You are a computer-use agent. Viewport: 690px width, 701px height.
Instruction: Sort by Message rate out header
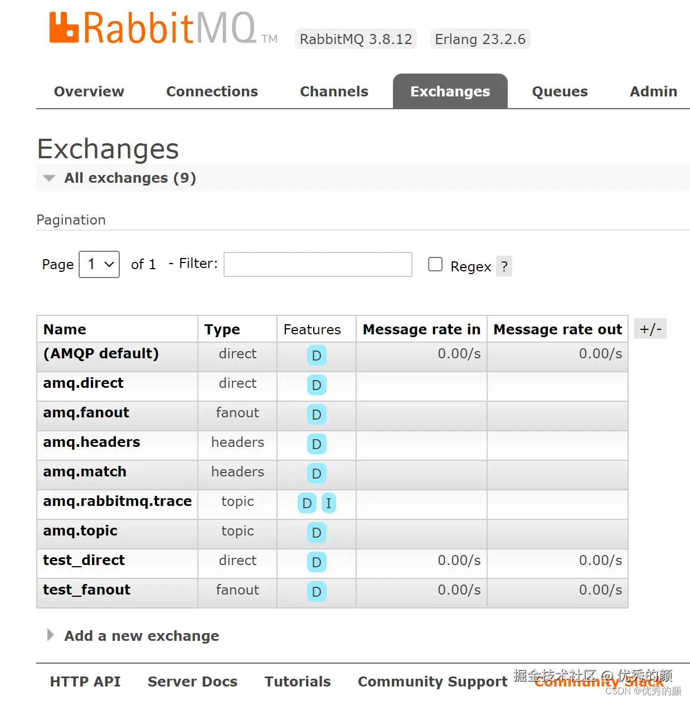pos(558,329)
